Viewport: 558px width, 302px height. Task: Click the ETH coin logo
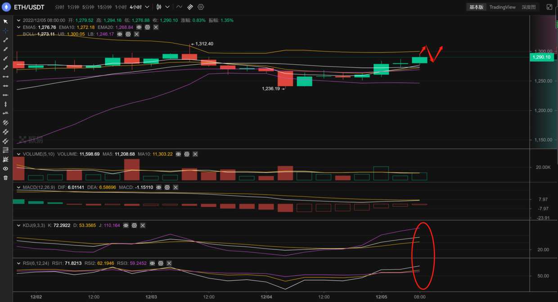pos(6,7)
